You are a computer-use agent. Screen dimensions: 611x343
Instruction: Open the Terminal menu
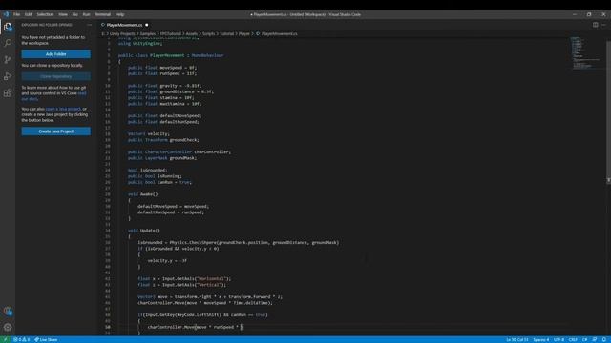[x=103, y=14]
